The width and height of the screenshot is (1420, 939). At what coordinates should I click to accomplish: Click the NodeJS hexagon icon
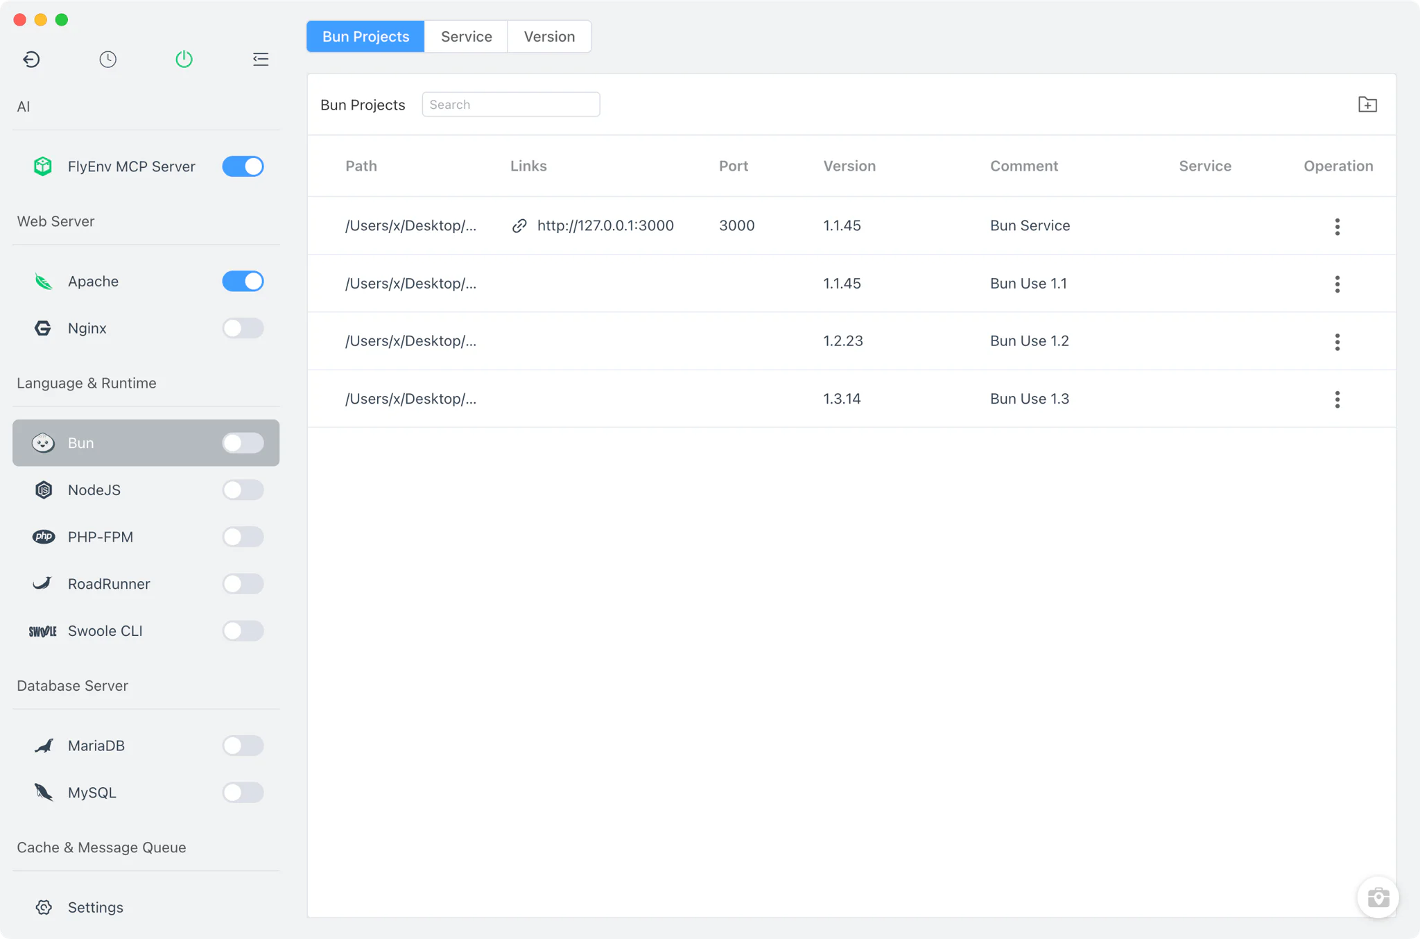tap(43, 490)
